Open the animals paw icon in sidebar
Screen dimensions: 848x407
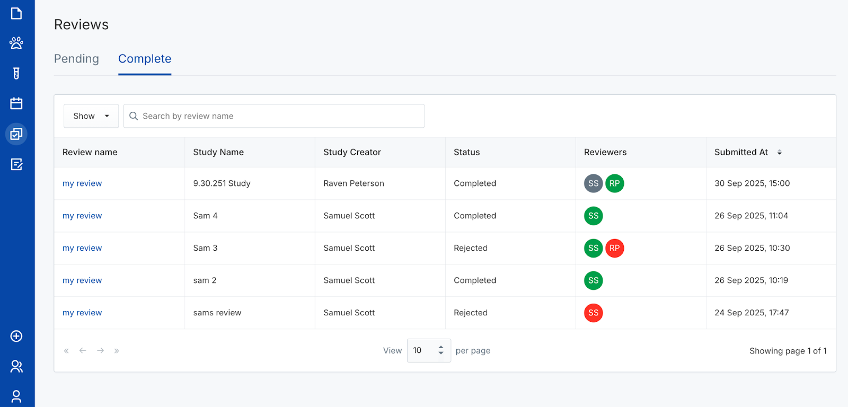tap(16, 43)
